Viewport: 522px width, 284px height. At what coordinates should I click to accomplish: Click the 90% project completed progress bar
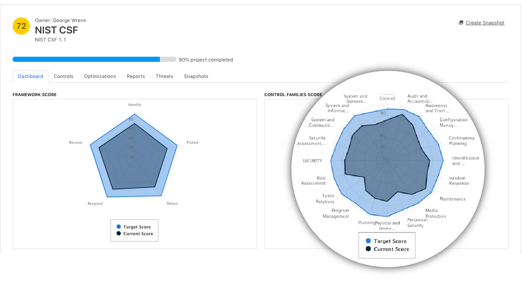point(94,59)
